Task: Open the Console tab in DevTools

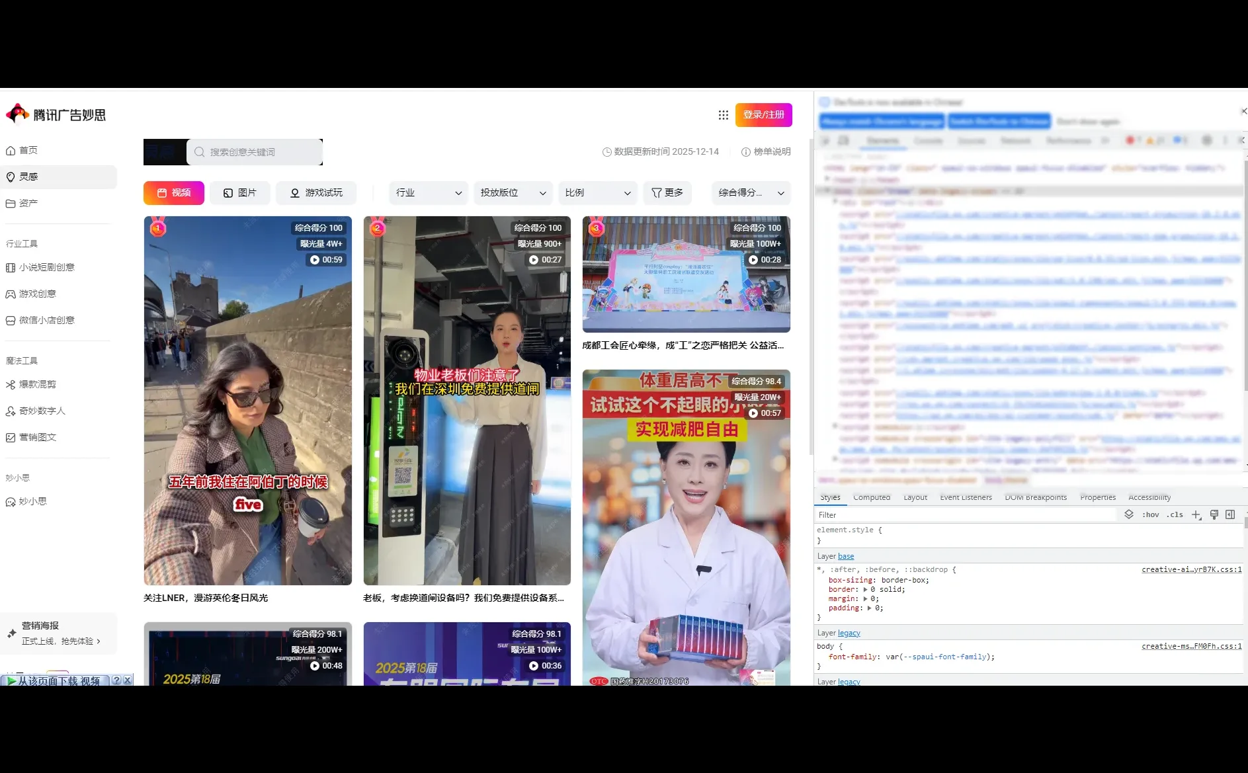Action: pyautogui.click(x=929, y=140)
